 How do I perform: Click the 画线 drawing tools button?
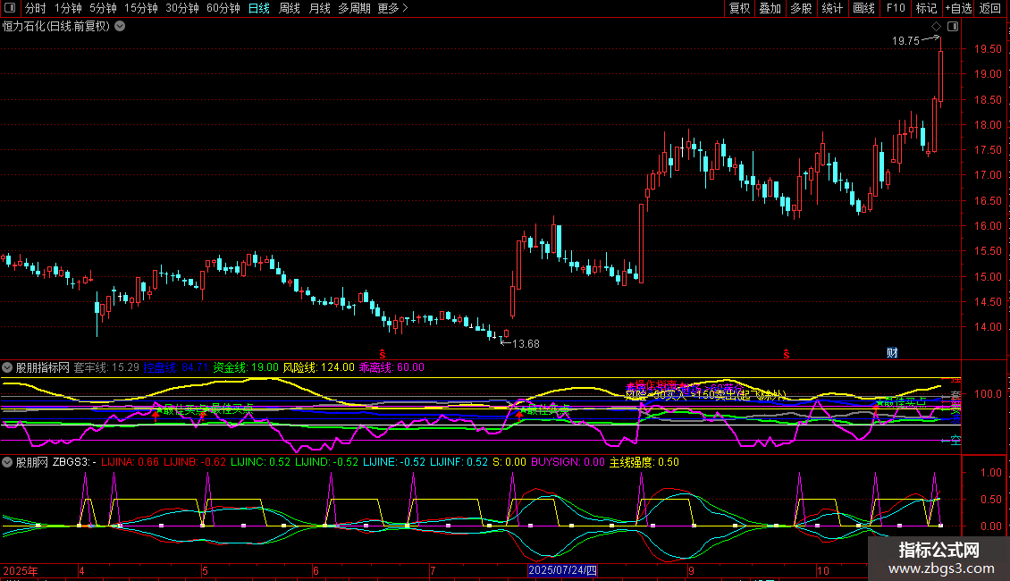[x=863, y=8]
